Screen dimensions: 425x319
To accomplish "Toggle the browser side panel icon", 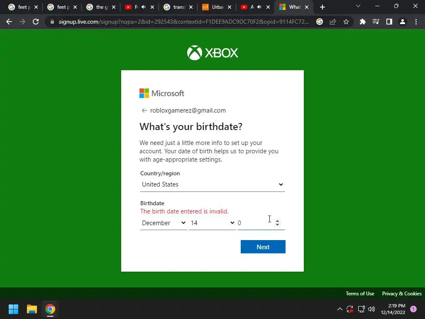I will (389, 22).
